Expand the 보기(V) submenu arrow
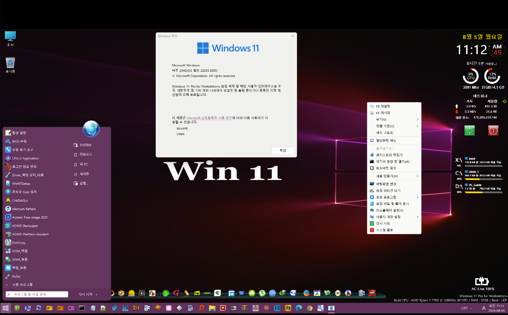 click(417, 119)
